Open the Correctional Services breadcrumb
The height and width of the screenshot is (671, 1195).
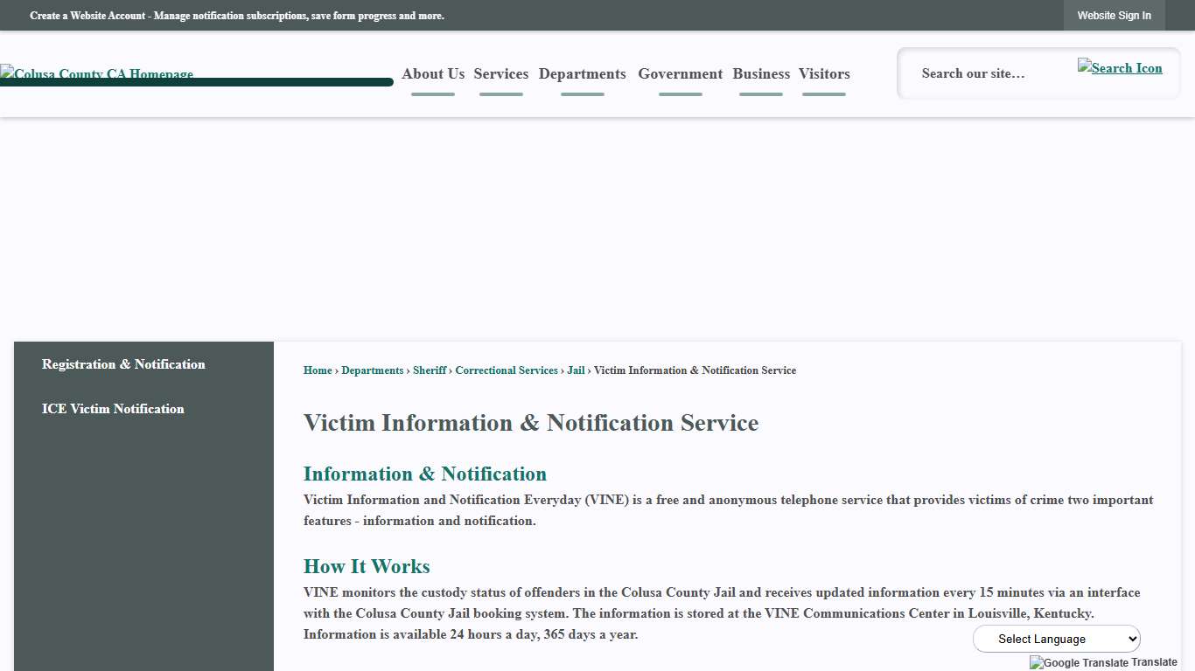tap(506, 370)
